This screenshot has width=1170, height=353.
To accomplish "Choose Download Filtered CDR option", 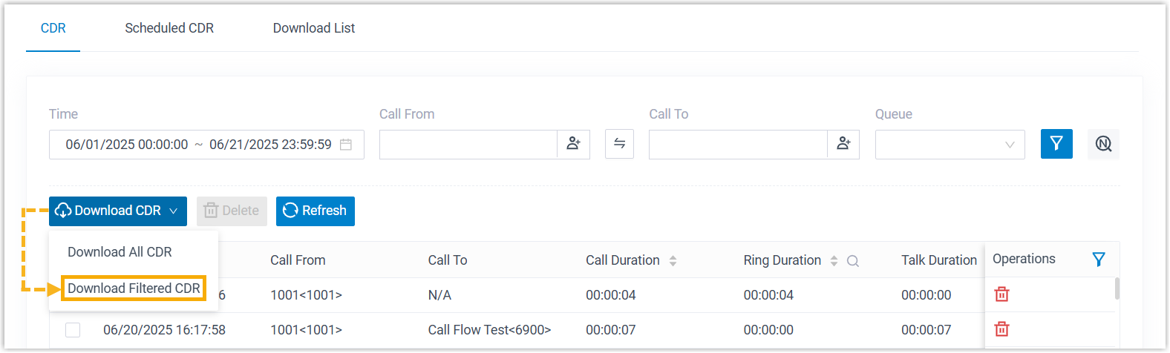I will [134, 288].
